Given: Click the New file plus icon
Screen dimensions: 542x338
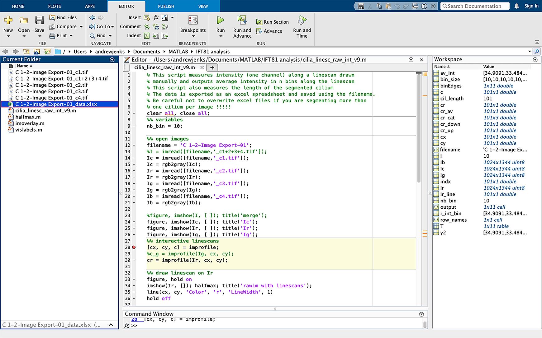Looking at the screenshot, I should click(x=8, y=20).
